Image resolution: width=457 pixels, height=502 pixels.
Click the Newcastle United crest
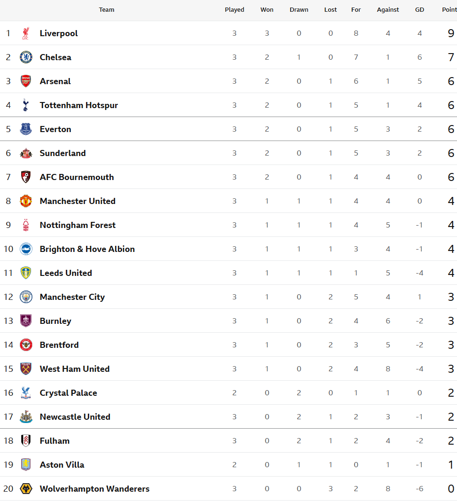coord(26,417)
